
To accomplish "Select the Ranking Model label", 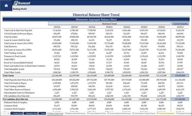I will click(x=20, y=9).
